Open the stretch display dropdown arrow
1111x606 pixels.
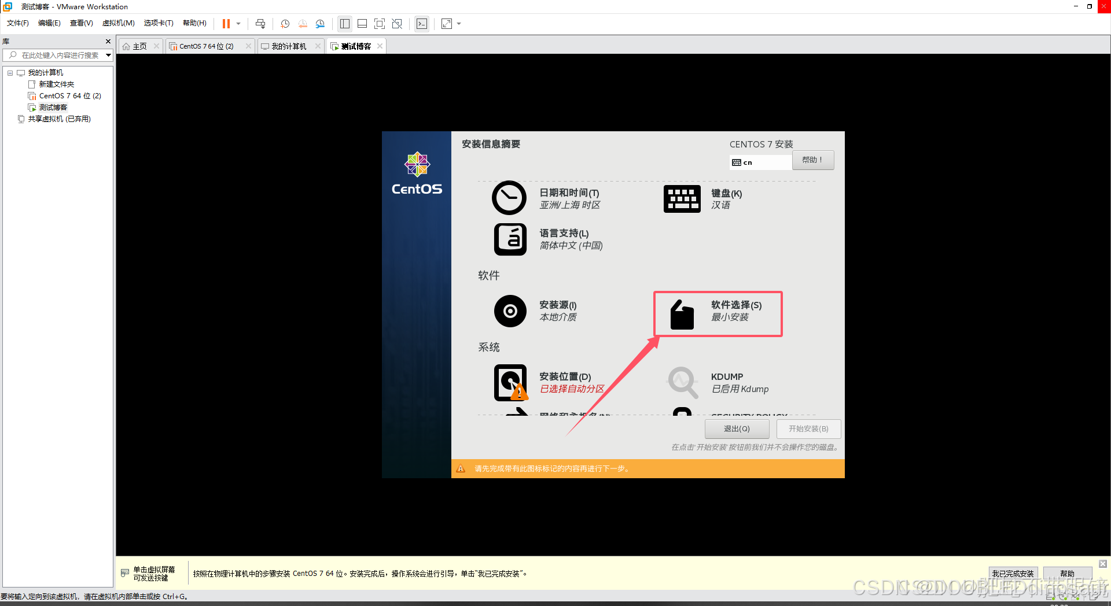click(459, 24)
